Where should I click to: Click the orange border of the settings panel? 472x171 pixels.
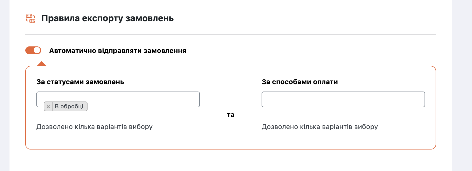pos(230,149)
